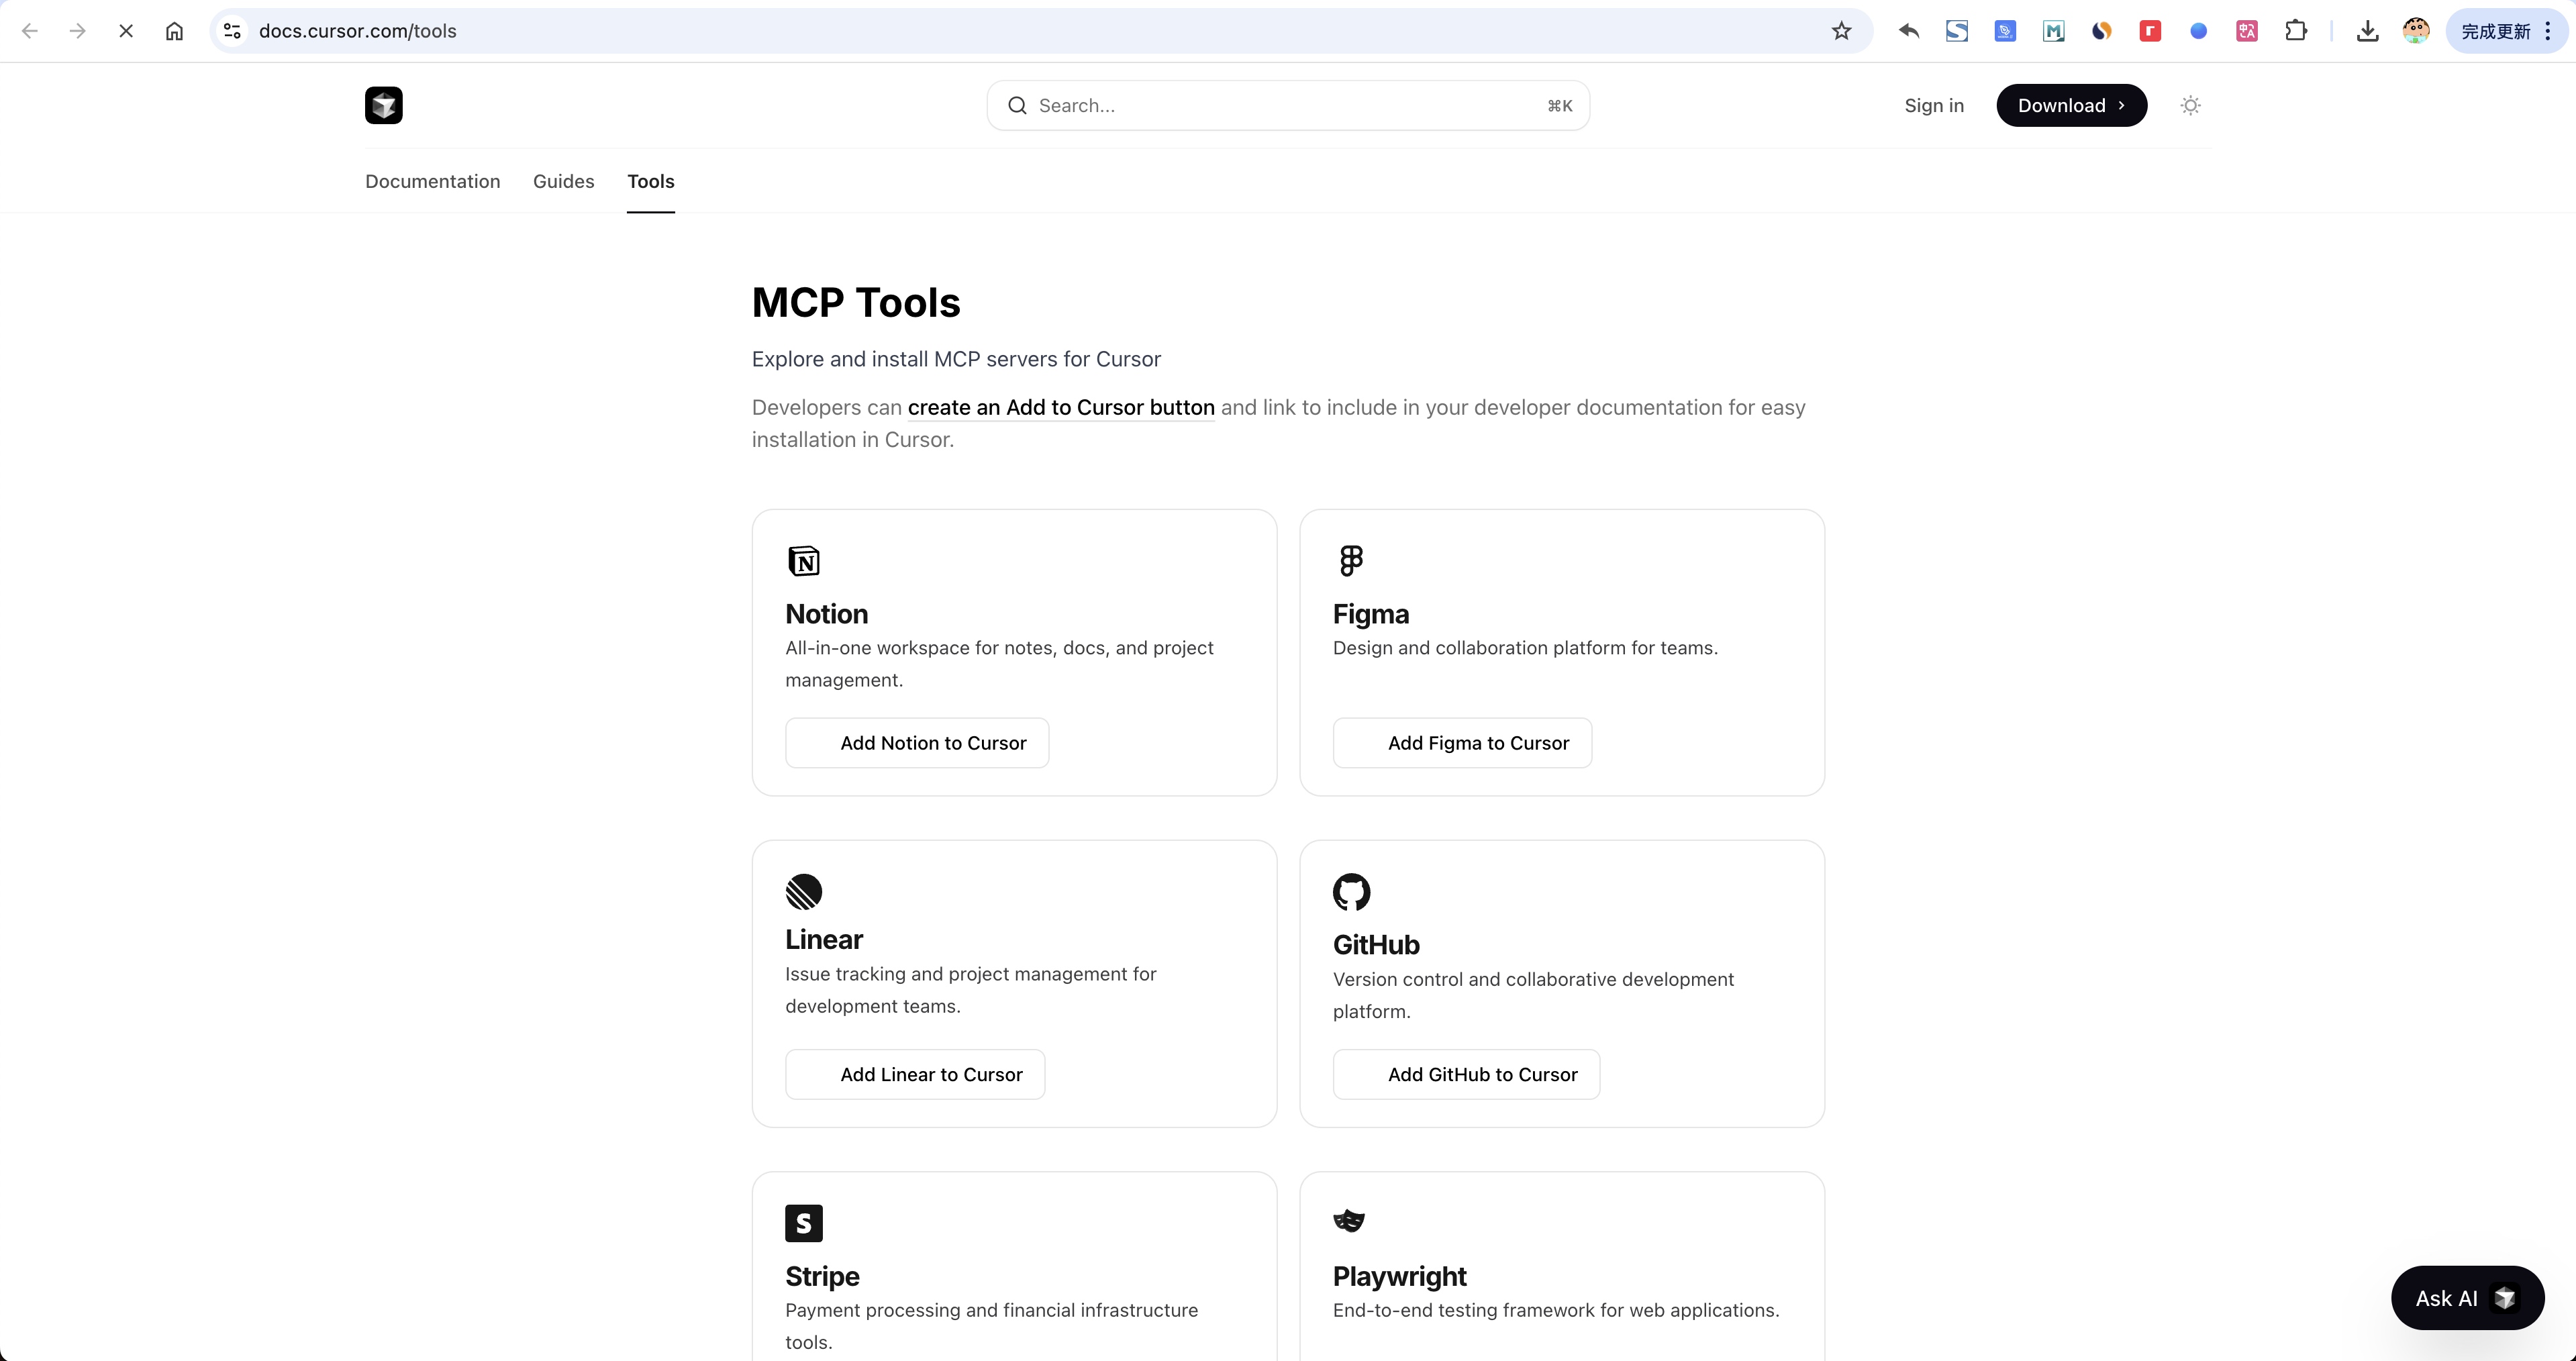
Task: Open the browser extensions puzzle icon
Action: pos(2296,31)
